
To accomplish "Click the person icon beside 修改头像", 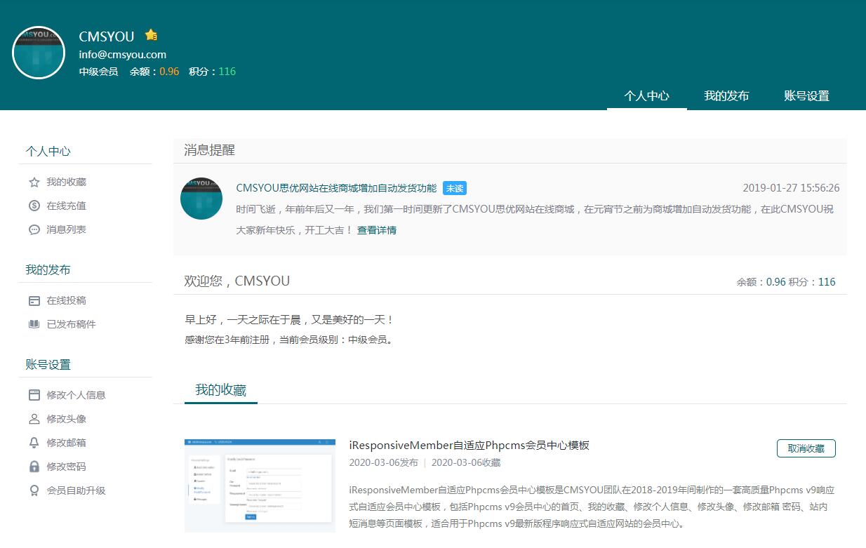I will pyautogui.click(x=34, y=420).
